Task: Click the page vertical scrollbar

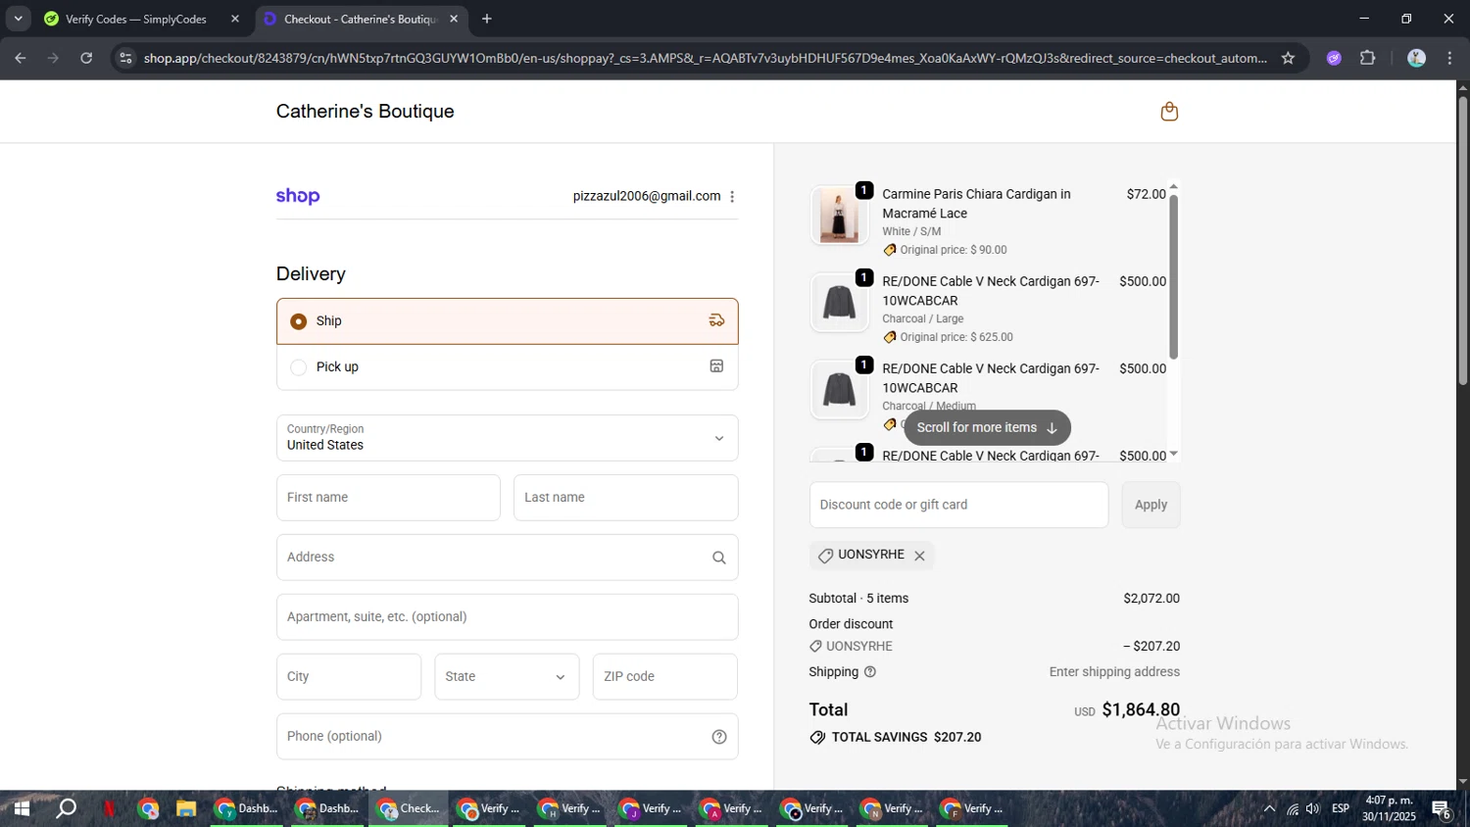Action: point(1462,240)
